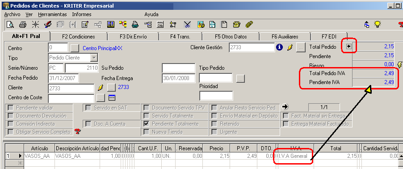Click the ellipsis button beside Tipo Pedido field

click(x=240, y=78)
